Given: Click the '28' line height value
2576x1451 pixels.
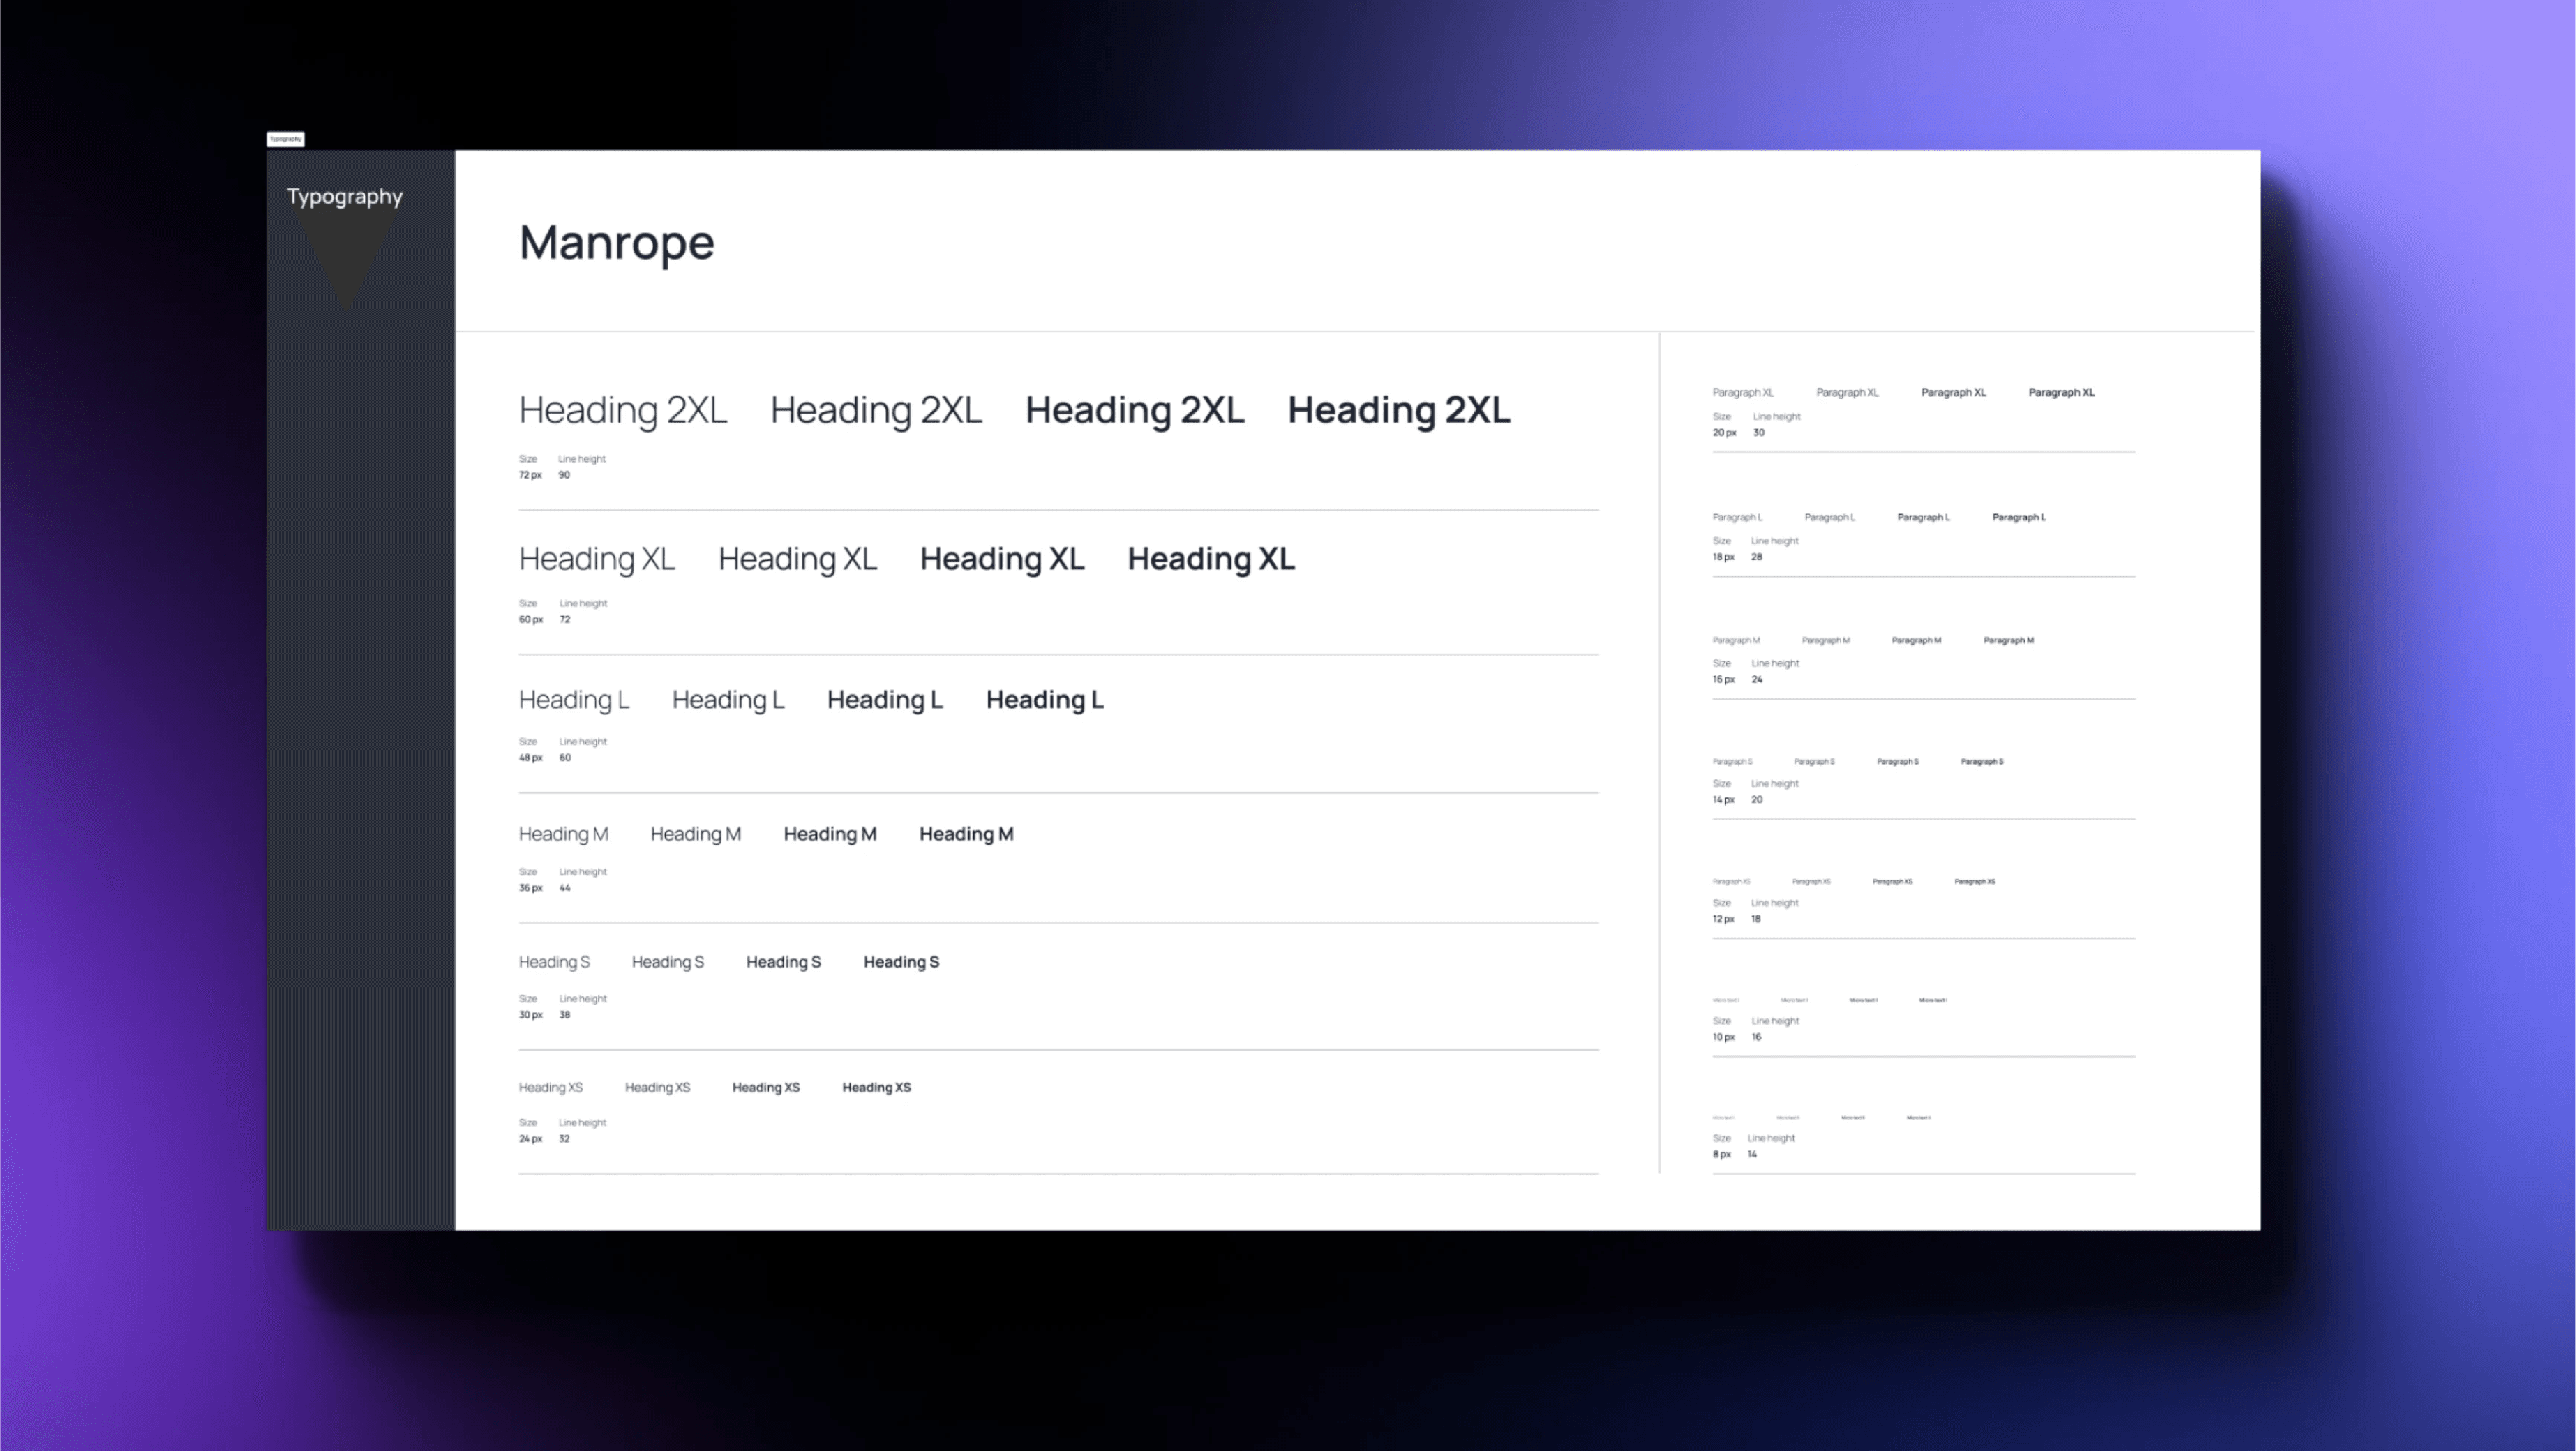Looking at the screenshot, I should coord(1757,558).
